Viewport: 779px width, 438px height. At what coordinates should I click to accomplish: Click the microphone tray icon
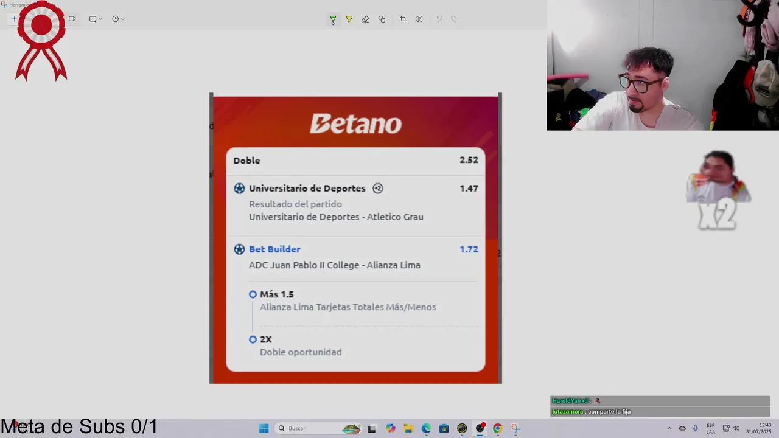[x=695, y=428]
